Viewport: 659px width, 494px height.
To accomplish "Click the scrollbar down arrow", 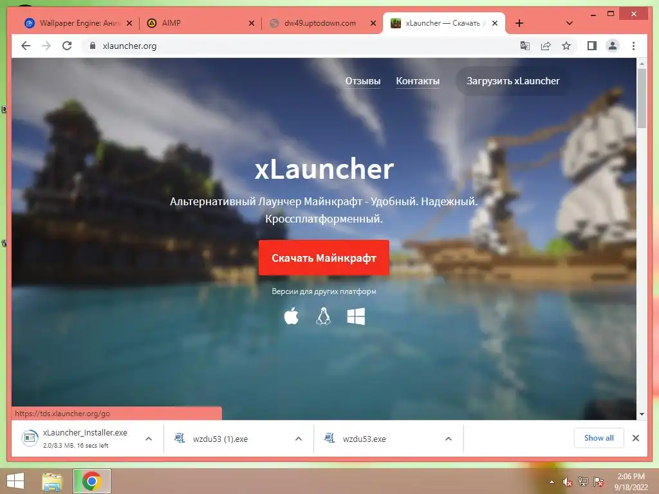I will click(x=642, y=414).
